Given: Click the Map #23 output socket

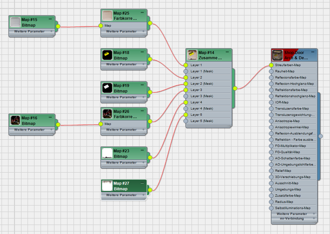Looking at the screenshot, I should (150, 158).
